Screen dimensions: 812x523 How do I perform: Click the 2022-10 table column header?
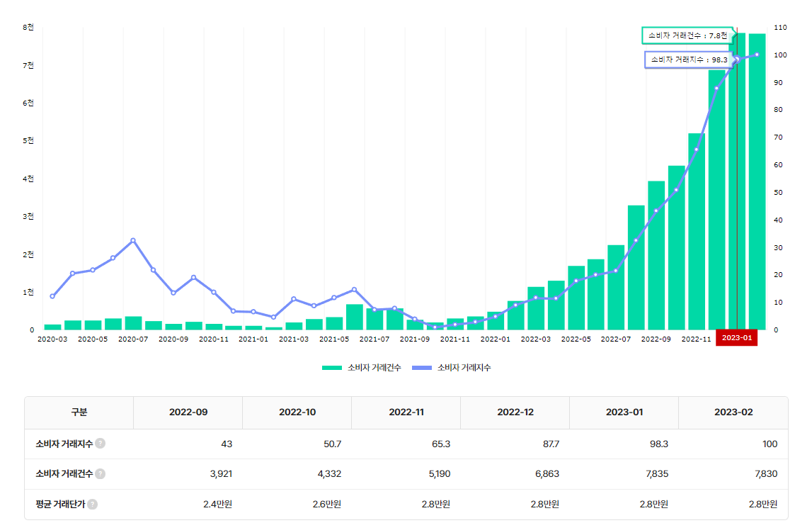click(x=297, y=412)
